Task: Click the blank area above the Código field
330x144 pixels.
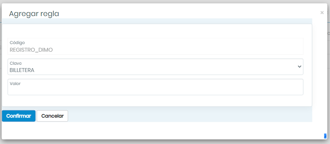Action: click(x=157, y=31)
